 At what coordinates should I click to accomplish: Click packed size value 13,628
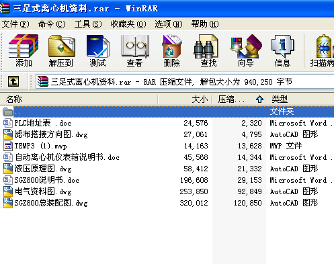(250, 146)
